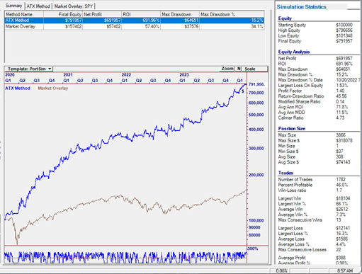Click the 791,966 current value axis label
This screenshot has height=274, width=362.
coord(257,84)
